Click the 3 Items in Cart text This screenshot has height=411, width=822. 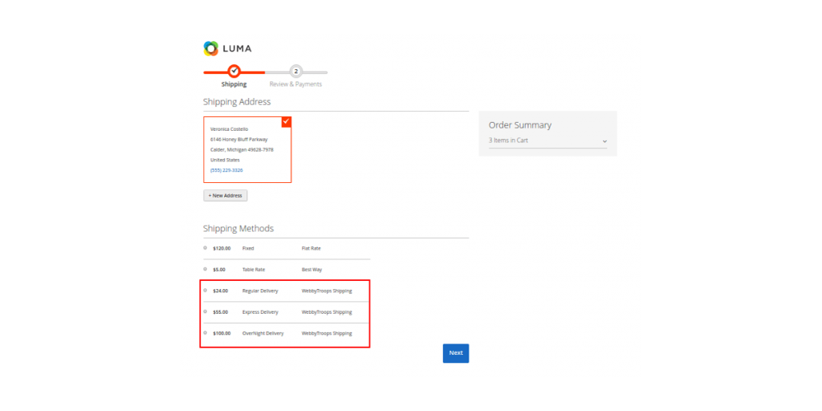(x=508, y=140)
